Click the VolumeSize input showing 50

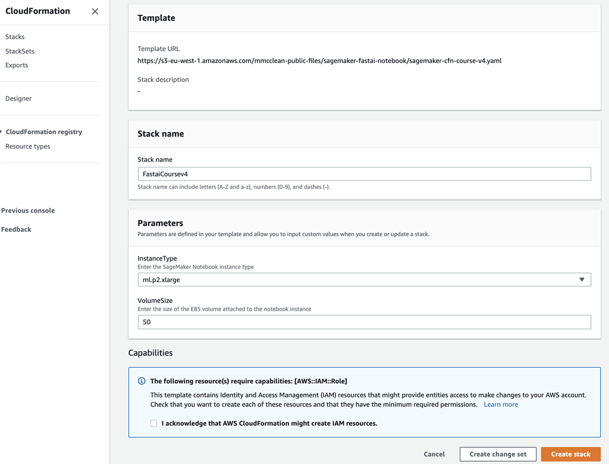[x=364, y=322]
